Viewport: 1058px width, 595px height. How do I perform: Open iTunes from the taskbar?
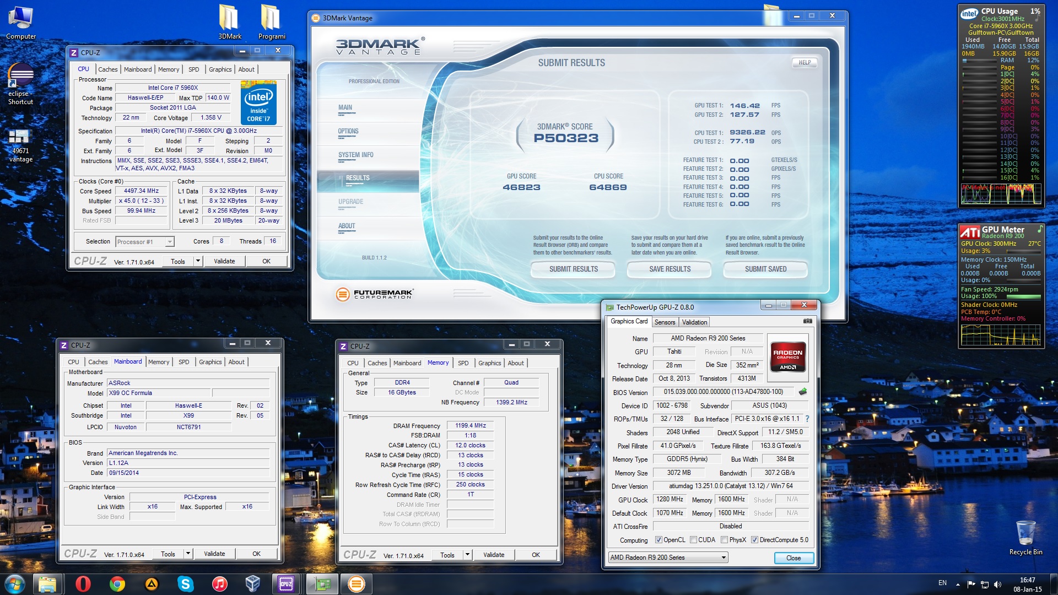(x=219, y=584)
